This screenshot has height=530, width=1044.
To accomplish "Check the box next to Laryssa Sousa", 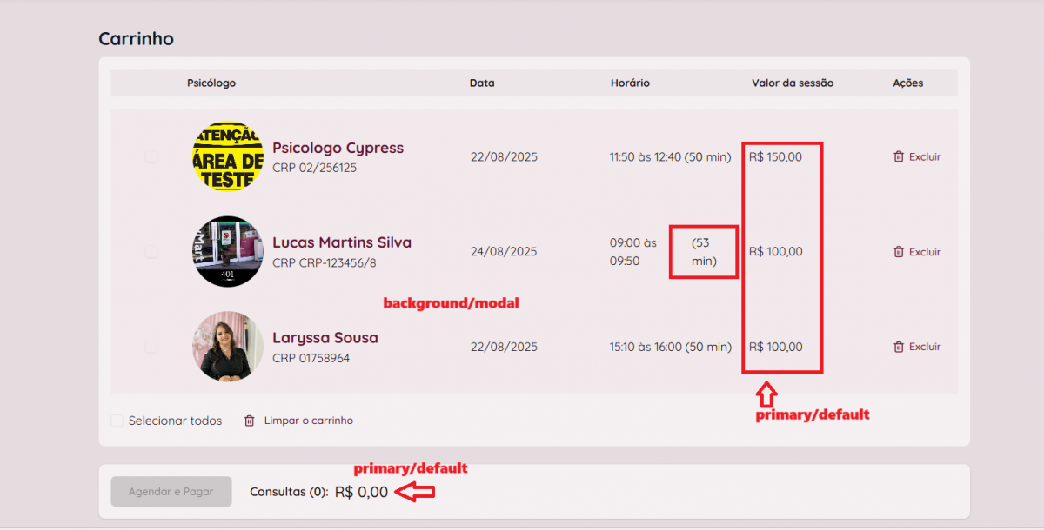I will pyautogui.click(x=151, y=347).
